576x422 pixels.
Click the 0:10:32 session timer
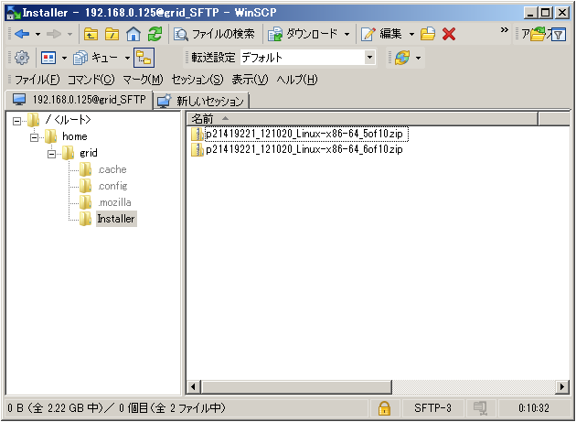(533, 407)
